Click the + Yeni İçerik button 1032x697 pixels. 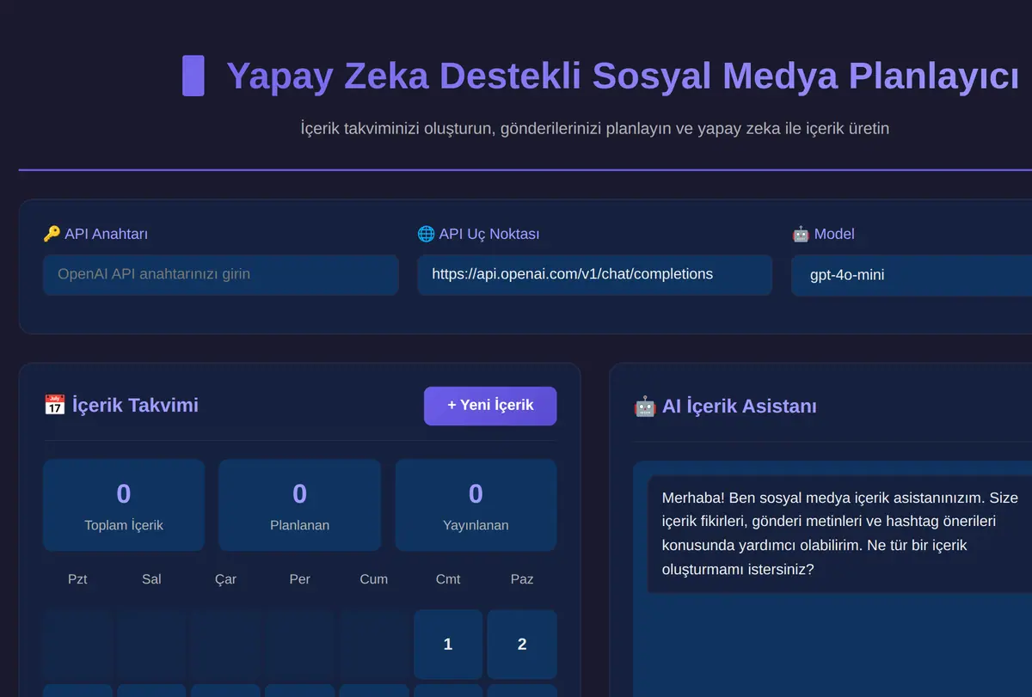(x=490, y=406)
